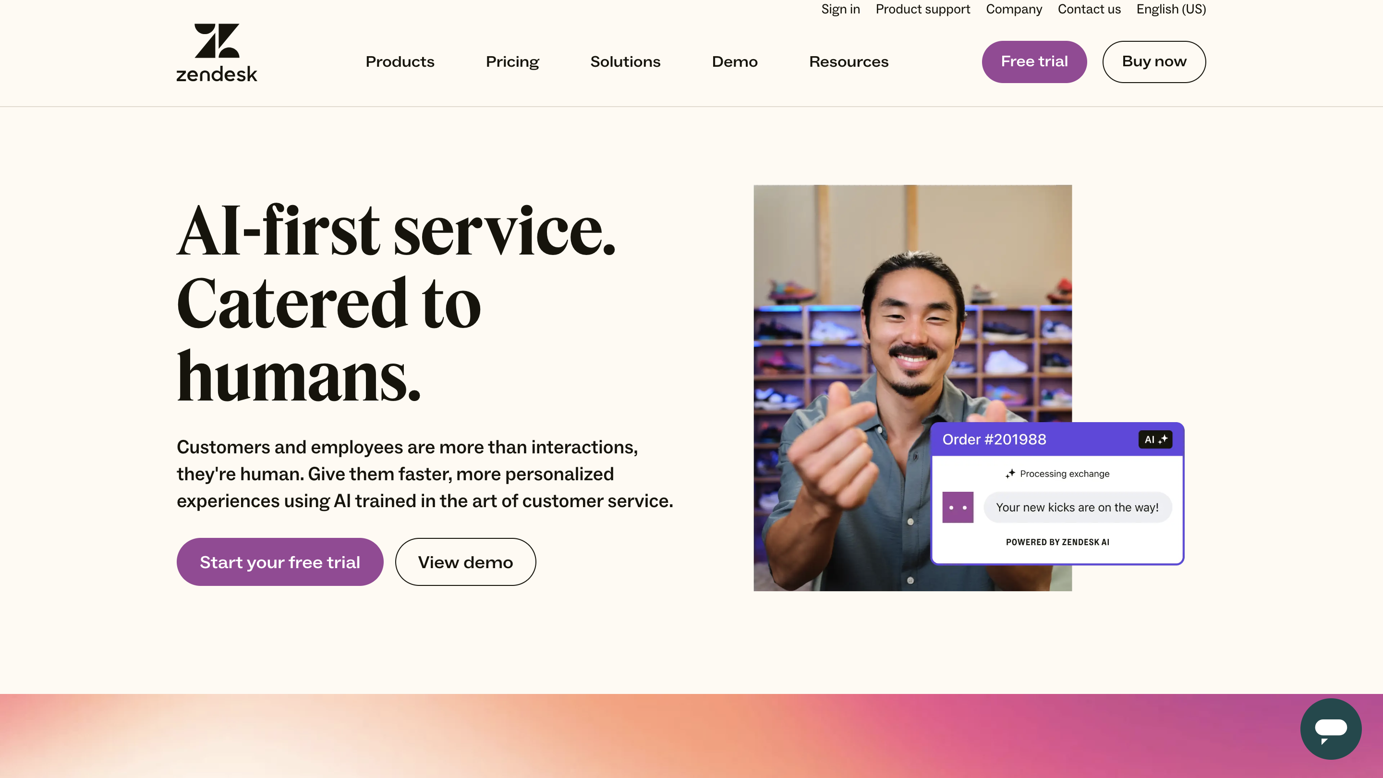Open the Products menu
The width and height of the screenshot is (1383, 778).
[400, 62]
